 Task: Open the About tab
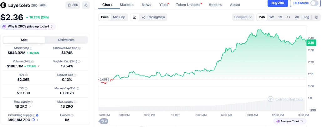click(x=235, y=5)
